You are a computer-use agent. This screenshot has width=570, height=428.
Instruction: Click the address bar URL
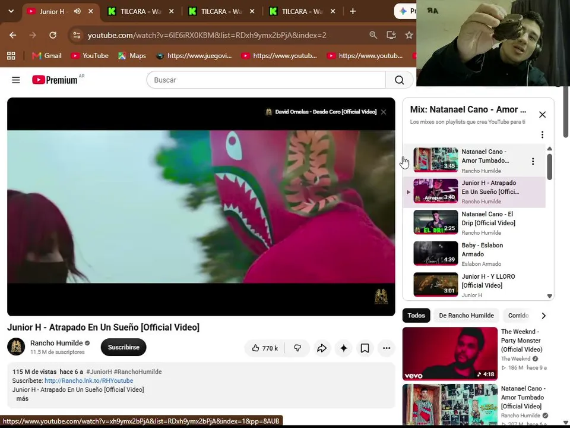pyautogui.click(x=207, y=35)
